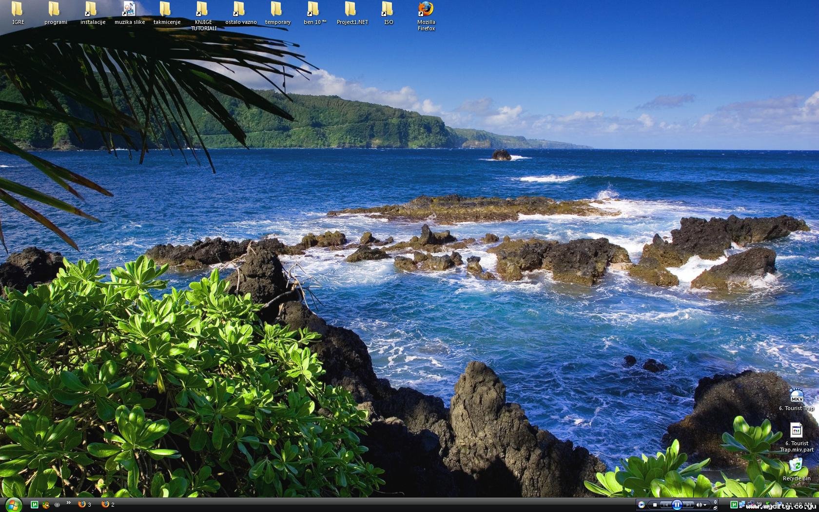This screenshot has width=819, height=512.
Task: Select the ben 10 shortcut folder
Action: coord(315,13)
